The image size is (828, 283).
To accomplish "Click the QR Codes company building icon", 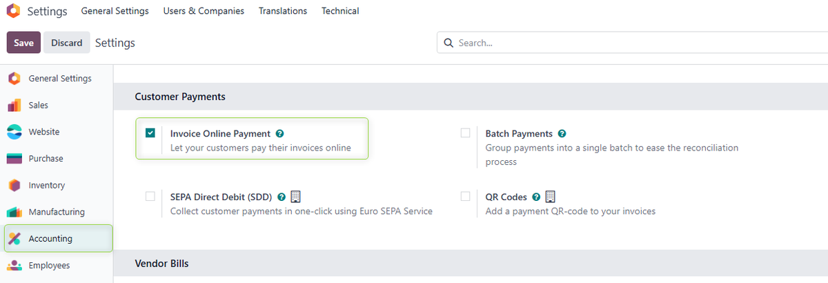I will [550, 197].
